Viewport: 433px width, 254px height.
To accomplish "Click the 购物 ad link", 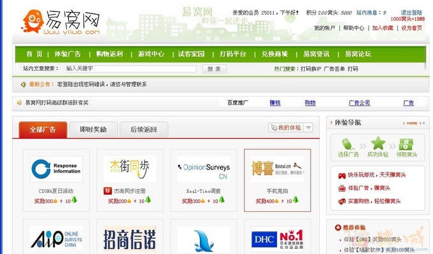I will pos(310,102).
